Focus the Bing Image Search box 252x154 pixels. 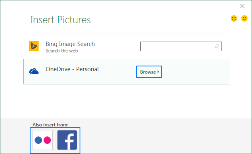181,46
